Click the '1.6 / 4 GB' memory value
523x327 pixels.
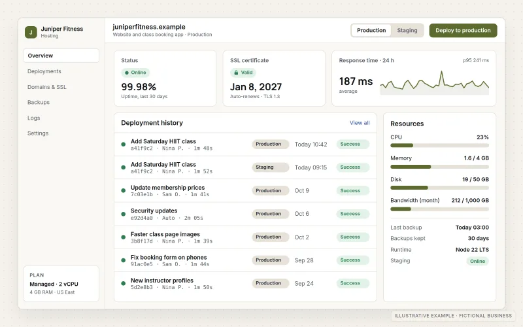[476, 158]
